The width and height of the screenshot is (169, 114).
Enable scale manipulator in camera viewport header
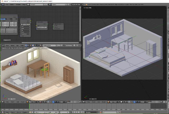coord(138,102)
